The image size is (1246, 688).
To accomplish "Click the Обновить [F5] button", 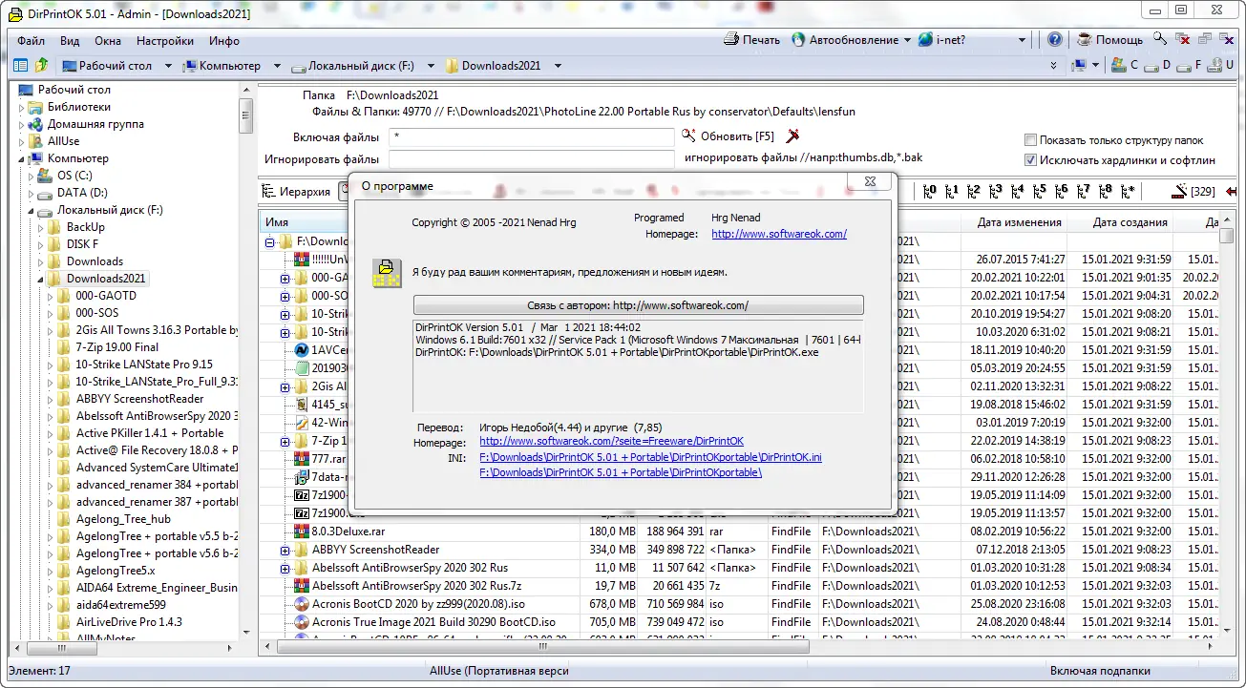I will tap(729, 136).
